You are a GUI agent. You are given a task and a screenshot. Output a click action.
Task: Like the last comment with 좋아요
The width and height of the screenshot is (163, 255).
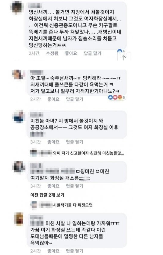pos(53,251)
